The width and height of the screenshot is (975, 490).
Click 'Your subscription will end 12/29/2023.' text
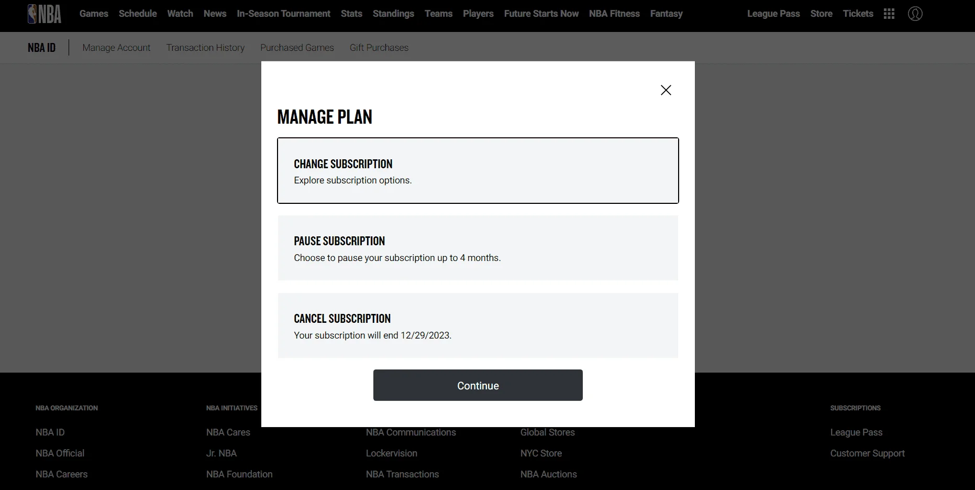click(372, 335)
